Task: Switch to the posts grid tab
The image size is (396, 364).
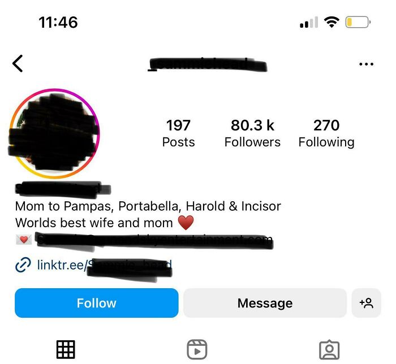Action: [x=66, y=349]
